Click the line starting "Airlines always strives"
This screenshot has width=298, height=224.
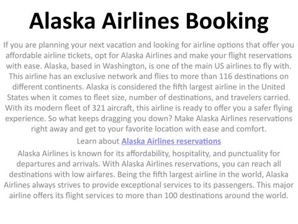[149, 185]
